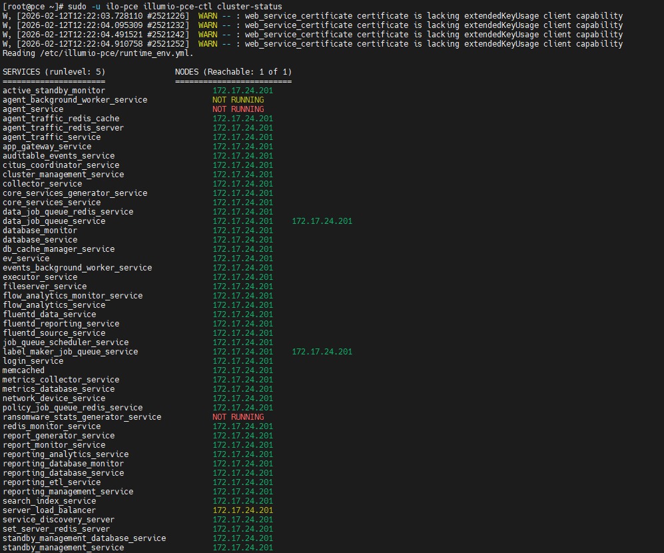Click data_job_queue_redis_service name
Screen dimensions: 664x553
(68, 211)
